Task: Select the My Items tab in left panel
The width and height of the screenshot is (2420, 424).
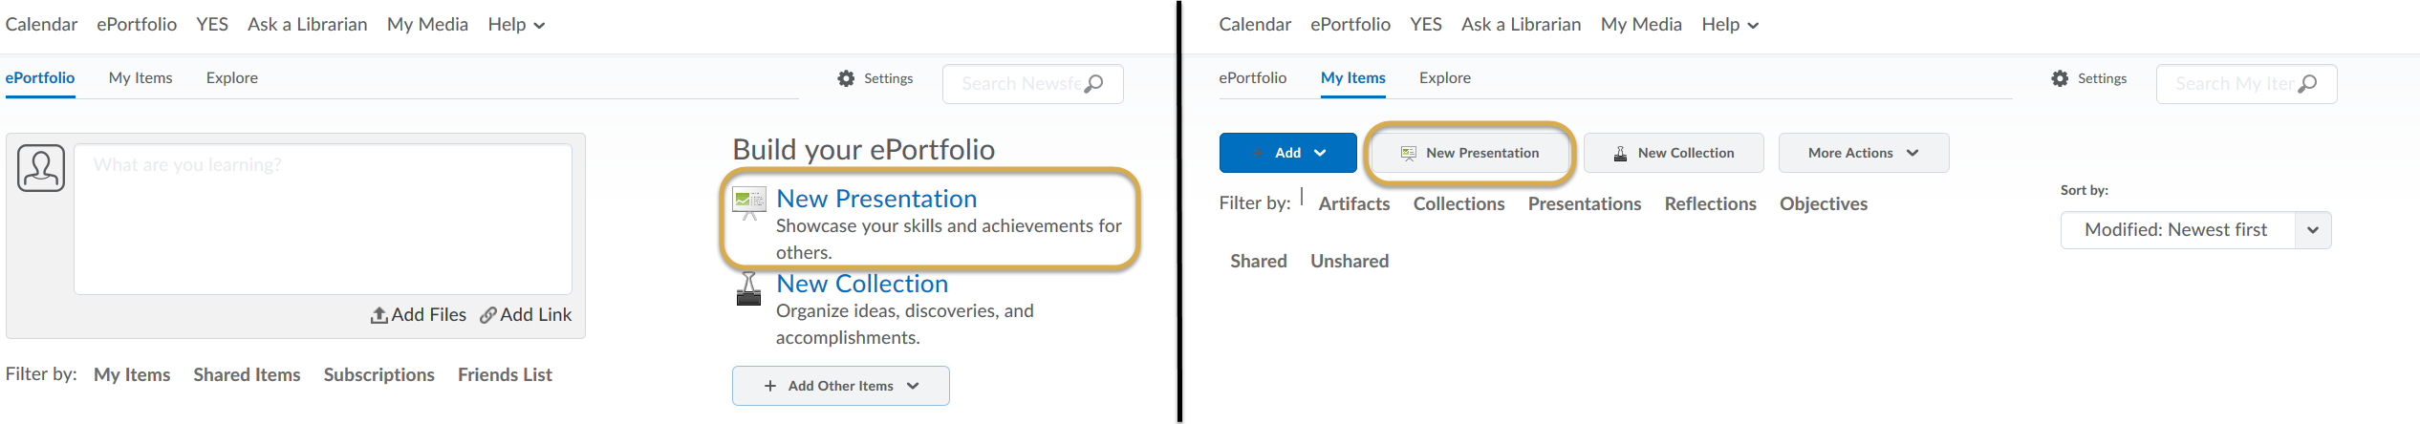Action: (x=140, y=78)
